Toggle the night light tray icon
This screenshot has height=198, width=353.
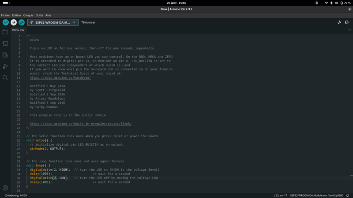pos(316,3)
